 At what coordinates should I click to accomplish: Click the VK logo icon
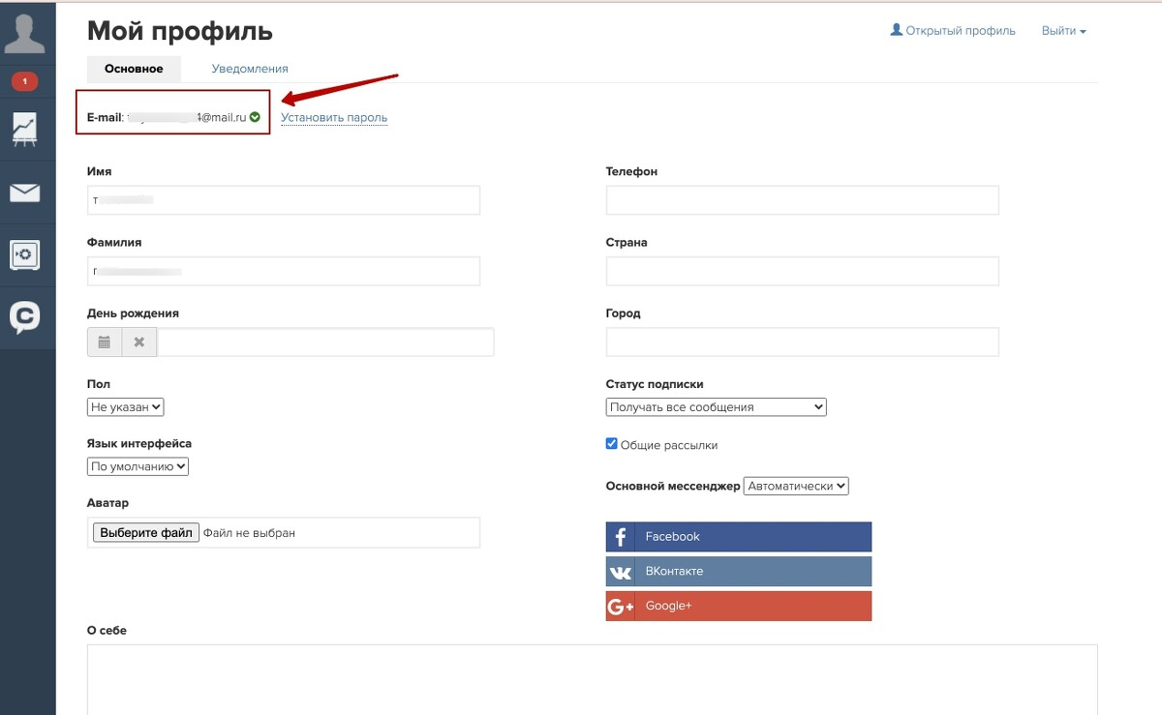pos(620,572)
